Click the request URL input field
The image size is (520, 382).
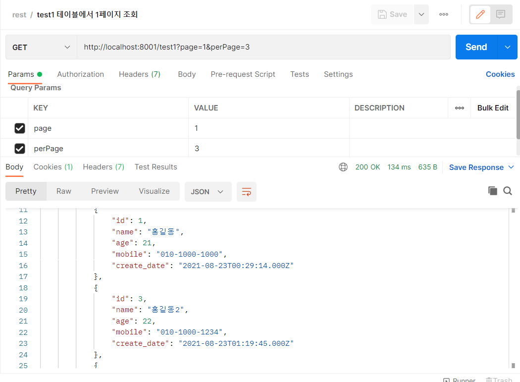(263, 47)
